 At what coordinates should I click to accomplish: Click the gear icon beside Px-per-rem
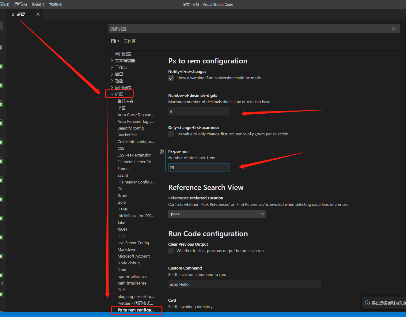click(x=162, y=152)
